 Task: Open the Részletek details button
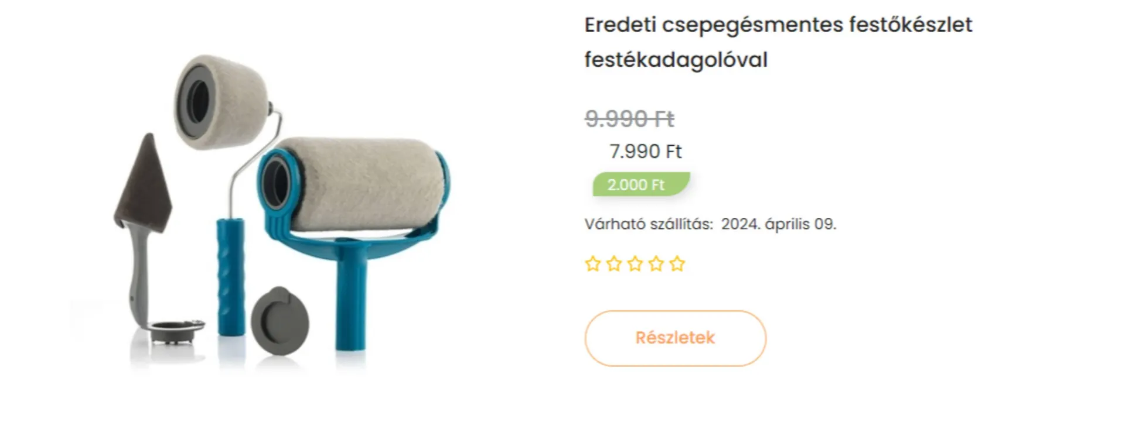click(x=675, y=338)
